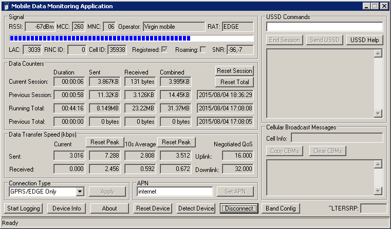391x229 pixels.
Task: Click the Operator field Virgin mobile
Action: click(174, 27)
